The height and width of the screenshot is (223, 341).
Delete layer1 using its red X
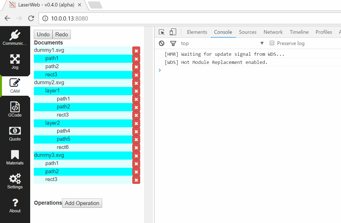tap(136, 91)
